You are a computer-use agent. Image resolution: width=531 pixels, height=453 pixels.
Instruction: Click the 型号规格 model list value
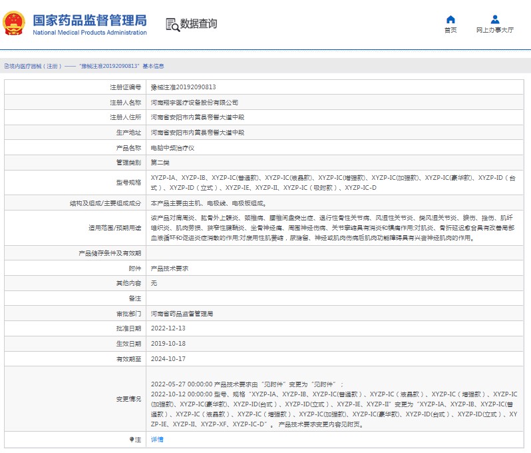pos(333,183)
